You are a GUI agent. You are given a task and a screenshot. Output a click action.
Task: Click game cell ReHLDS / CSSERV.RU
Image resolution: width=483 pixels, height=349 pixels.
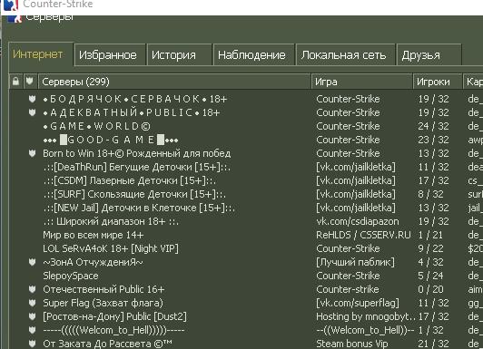click(363, 235)
